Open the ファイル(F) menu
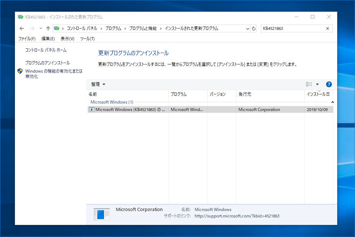The height and width of the screenshot is (237, 355). [27, 39]
